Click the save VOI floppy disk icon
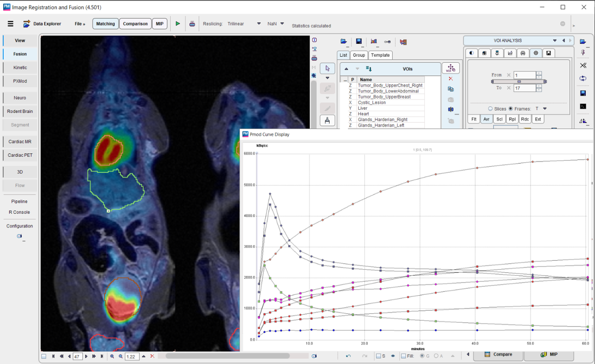 [359, 41]
